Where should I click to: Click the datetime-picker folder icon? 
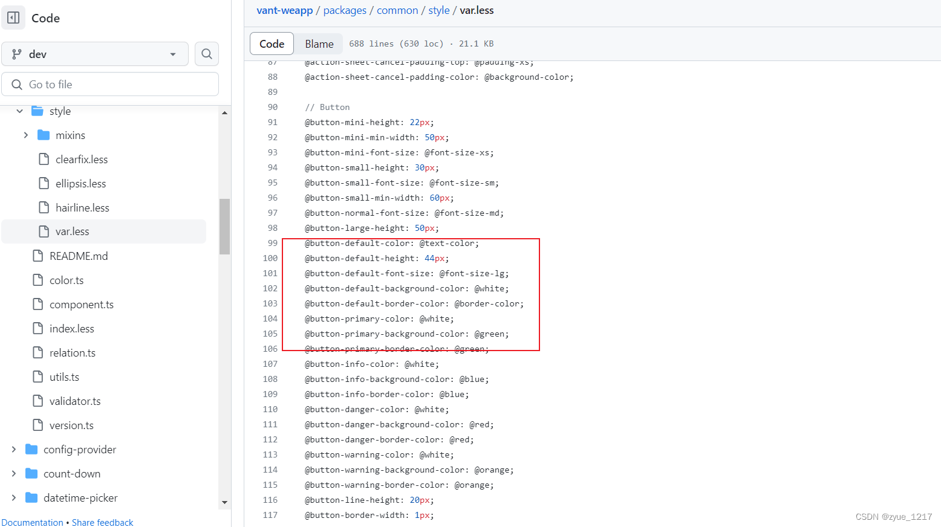(x=31, y=497)
